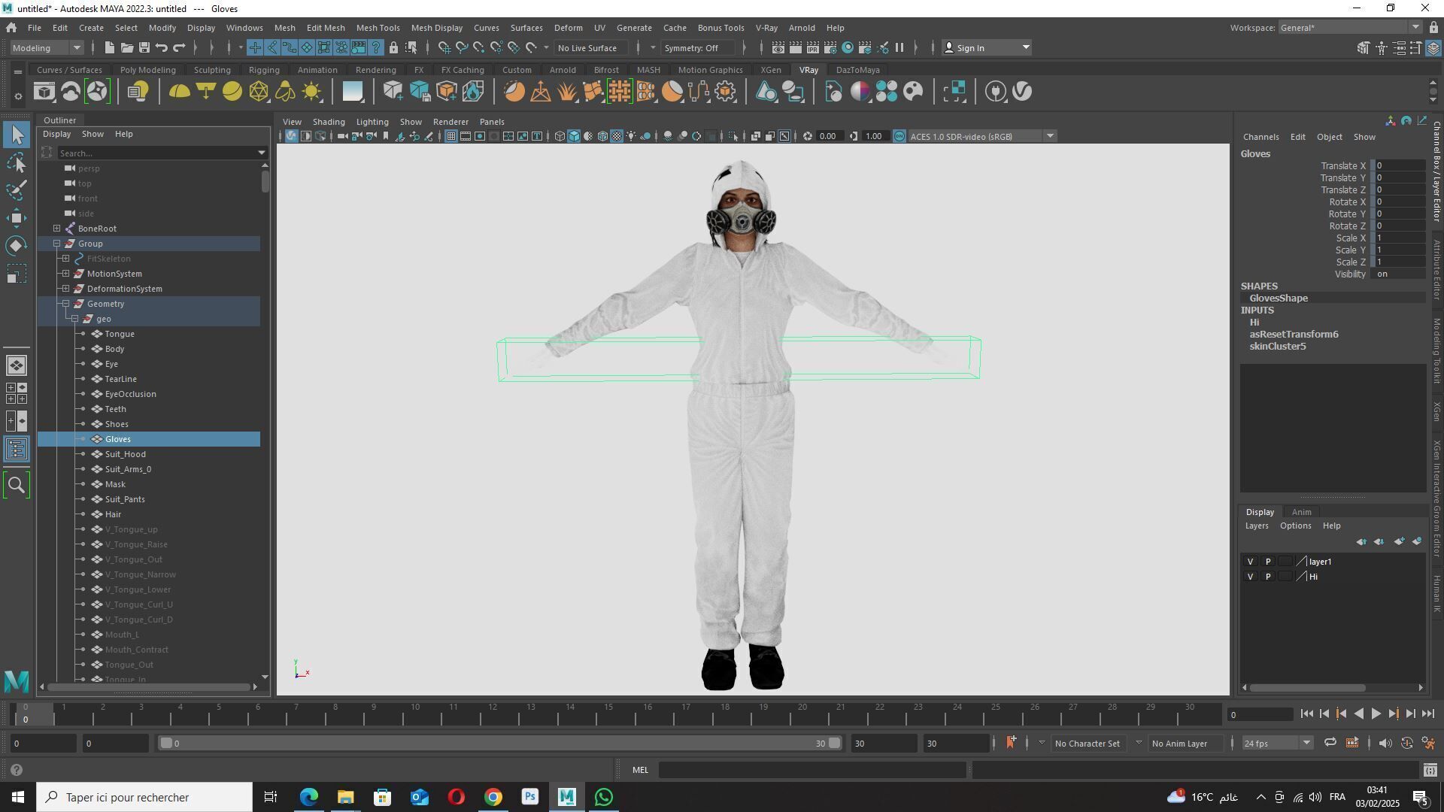The width and height of the screenshot is (1444, 812).
Task: Open Maya home icon in menu bar
Action: click(11, 28)
